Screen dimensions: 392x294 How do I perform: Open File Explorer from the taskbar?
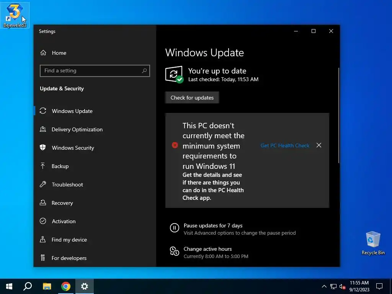pos(47,286)
